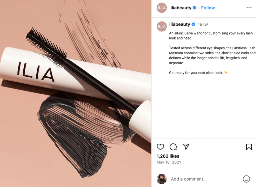Click the May 18, 2021 date
Viewport: 266px width, 187px height.
(169, 162)
